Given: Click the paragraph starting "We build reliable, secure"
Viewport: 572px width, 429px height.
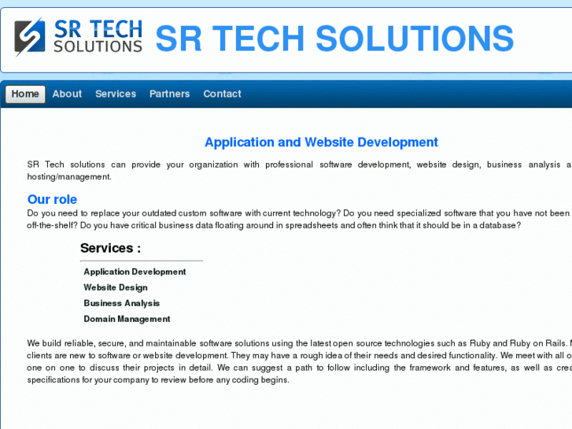Looking at the screenshot, I should tap(299, 361).
